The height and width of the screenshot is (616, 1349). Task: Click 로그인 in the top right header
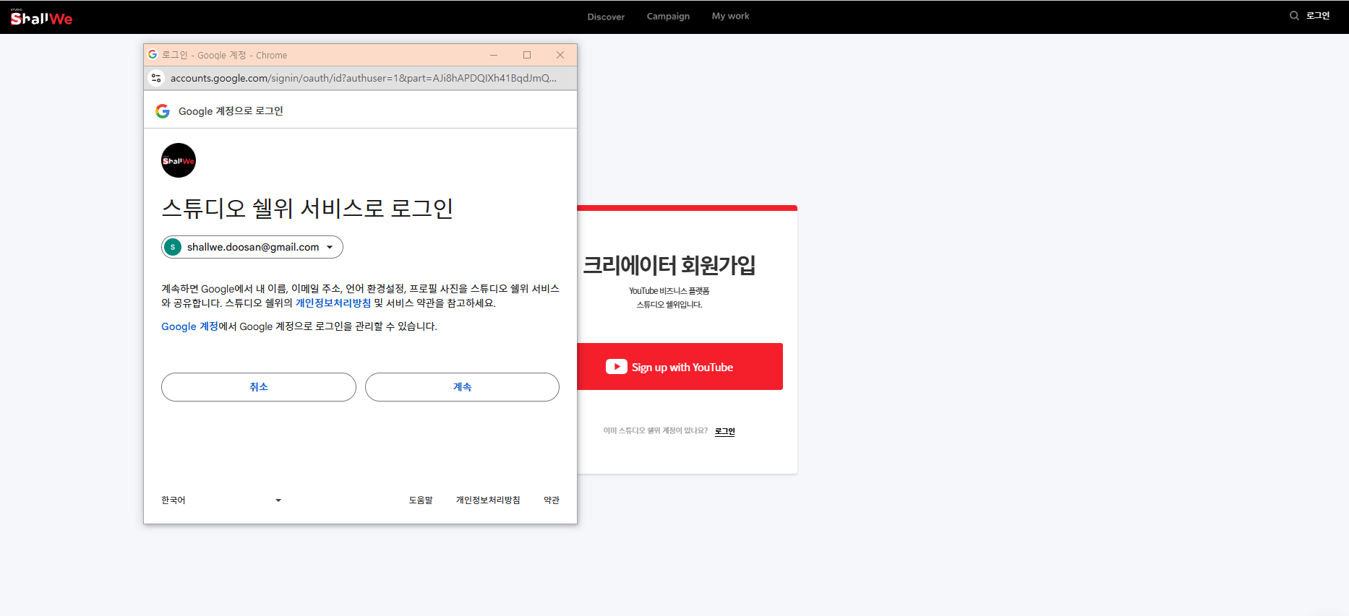click(x=1318, y=16)
